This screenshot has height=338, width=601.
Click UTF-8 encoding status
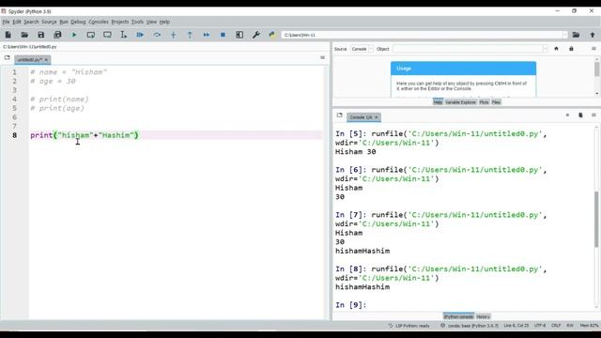(540, 326)
